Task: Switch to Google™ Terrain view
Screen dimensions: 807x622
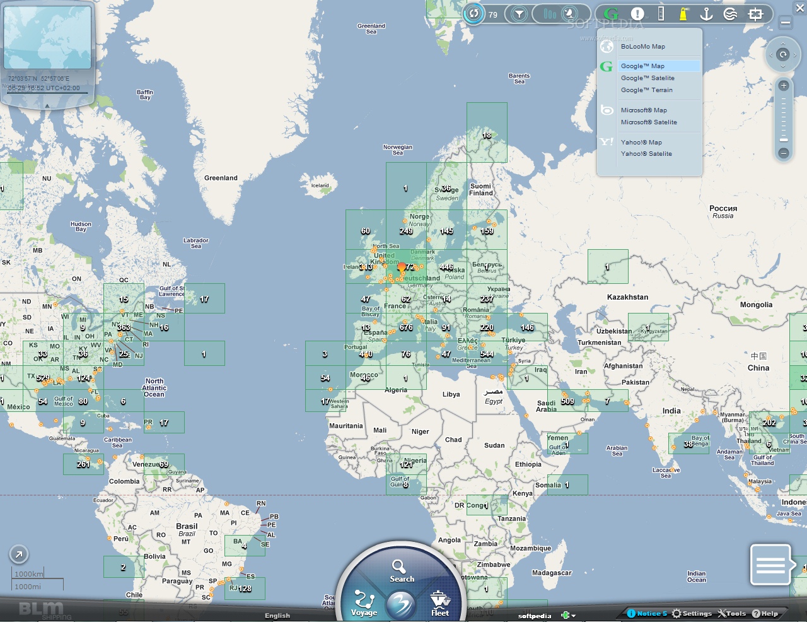Action: pos(647,90)
